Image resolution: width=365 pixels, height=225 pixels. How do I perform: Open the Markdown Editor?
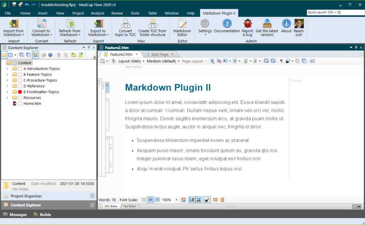(x=182, y=28)
